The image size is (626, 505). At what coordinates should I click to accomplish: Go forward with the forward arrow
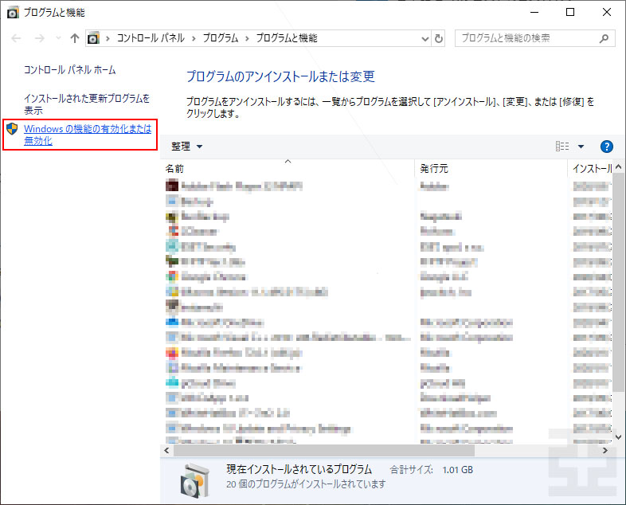pyautogui.click(x=39, y=38)
